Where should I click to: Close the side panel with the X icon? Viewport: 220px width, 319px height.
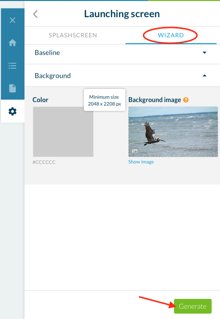click(12, 20)
